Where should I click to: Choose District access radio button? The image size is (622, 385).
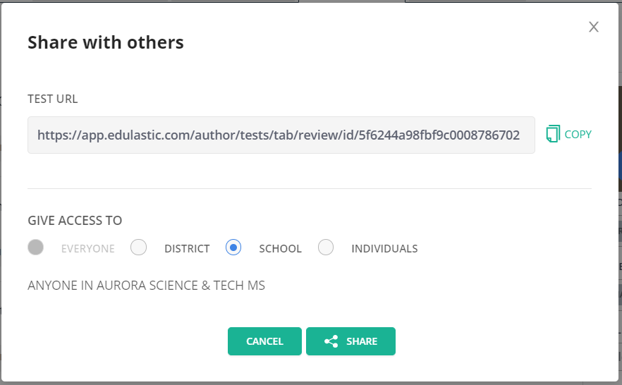pyautogui.click(x=138, y=248)
